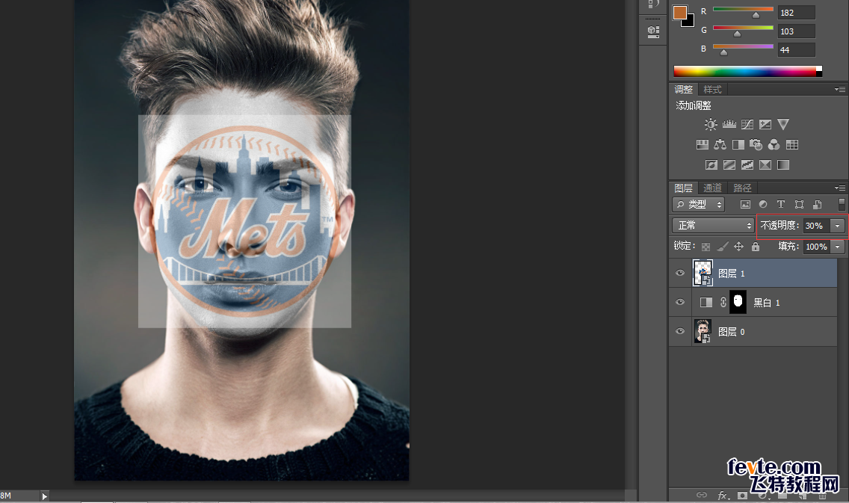Screen dimensions: 849x503
Task: Add a Curves adjustment layer
Action: 747,125
